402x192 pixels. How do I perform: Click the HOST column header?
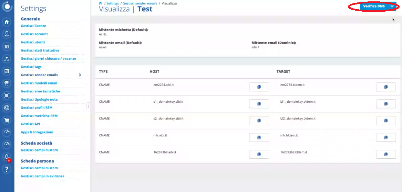[x=154, y=71]
